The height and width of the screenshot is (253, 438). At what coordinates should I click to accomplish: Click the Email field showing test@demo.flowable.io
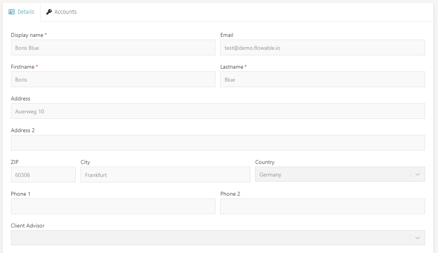(322, 47)
